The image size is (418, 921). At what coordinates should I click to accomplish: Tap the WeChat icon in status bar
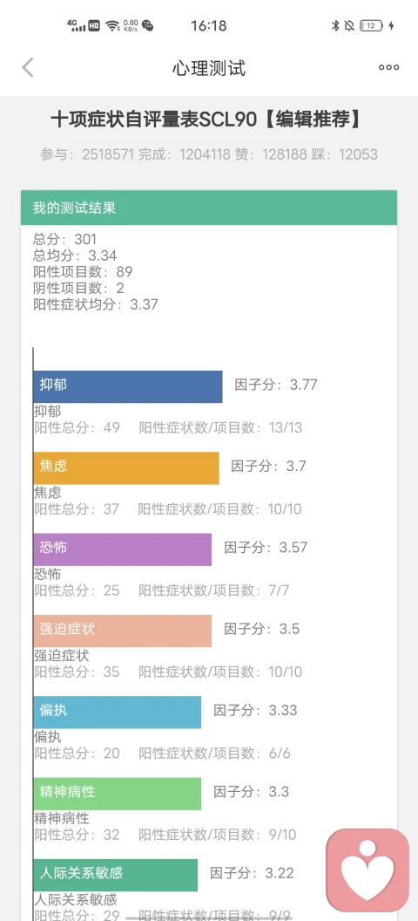[148, 25]
